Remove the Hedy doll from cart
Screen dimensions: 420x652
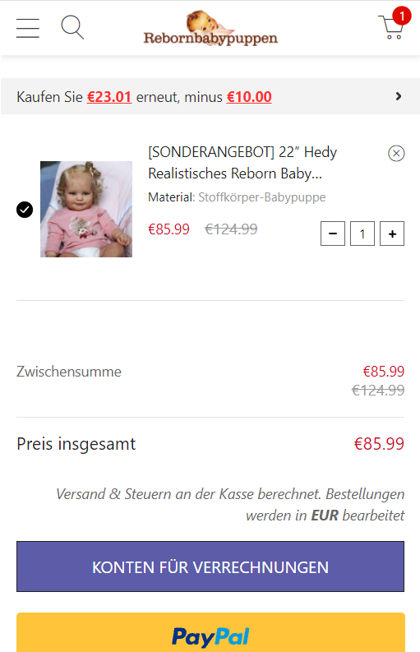coord(396,154)
